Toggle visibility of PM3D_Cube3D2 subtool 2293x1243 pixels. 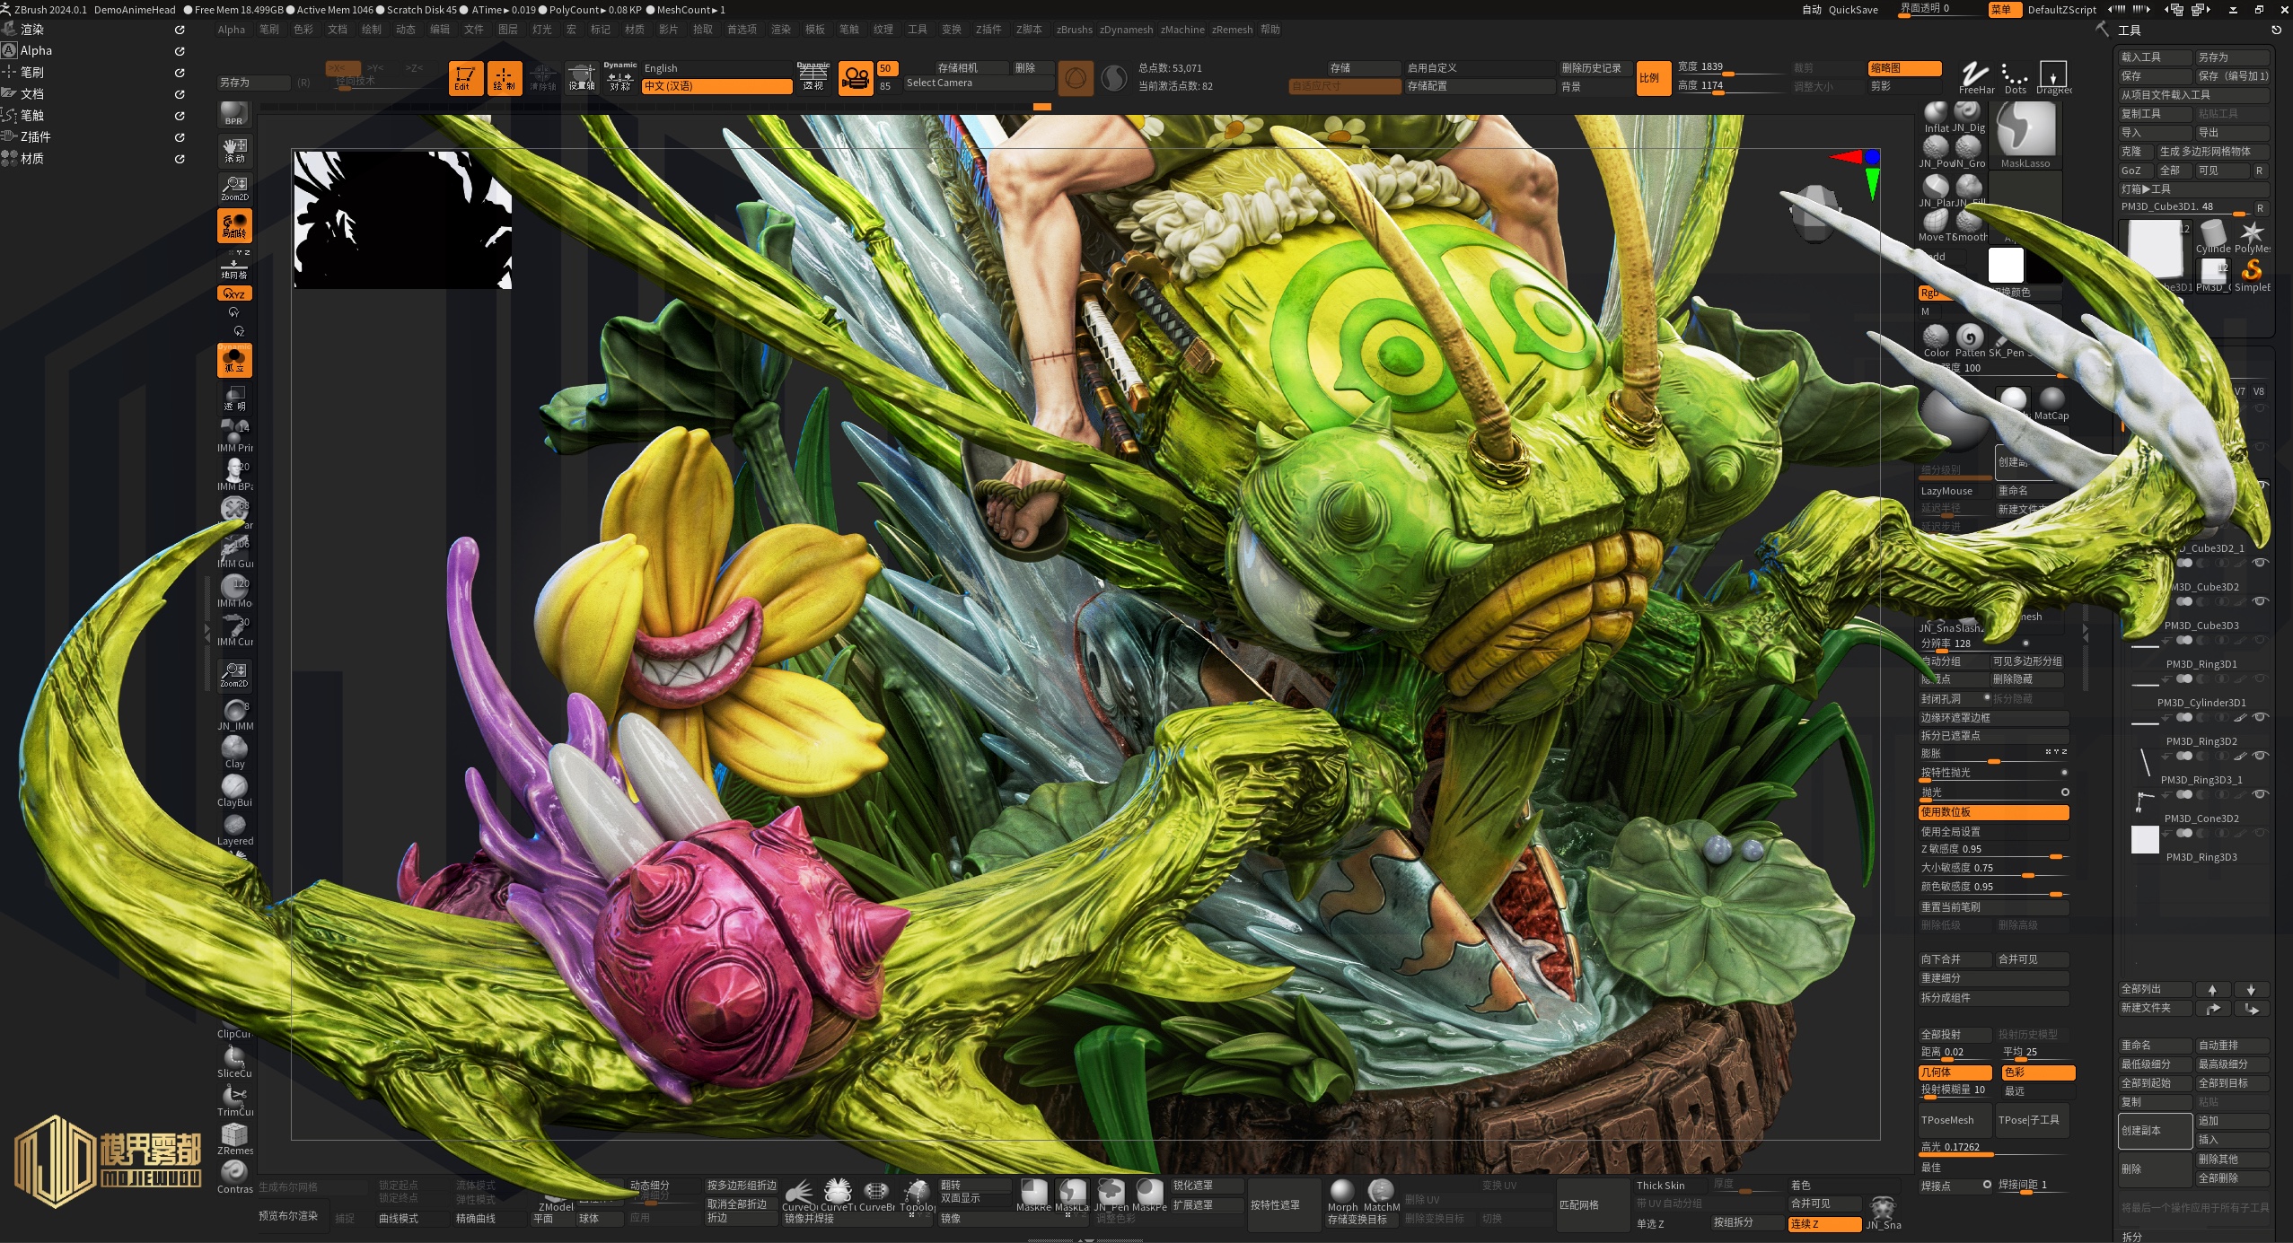2260,601
